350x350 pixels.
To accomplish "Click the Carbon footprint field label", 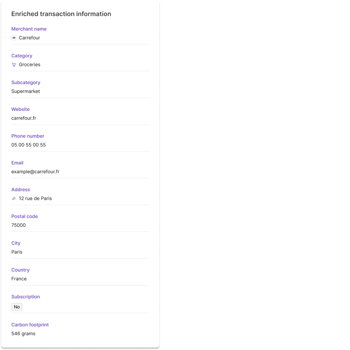I will pyautogui.click(x=30, y=325).
